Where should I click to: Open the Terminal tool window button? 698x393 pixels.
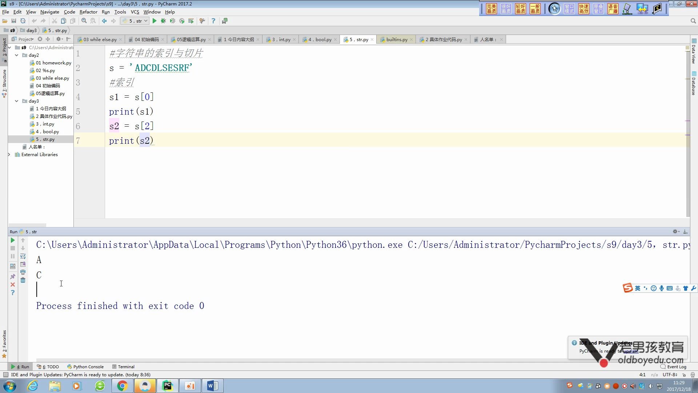[124, 367]
